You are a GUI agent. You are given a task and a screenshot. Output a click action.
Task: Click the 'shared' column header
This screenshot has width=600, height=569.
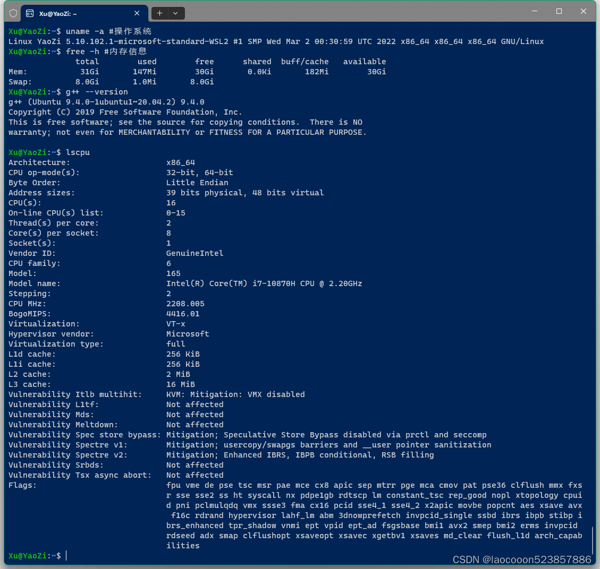(x=257, y=62)
